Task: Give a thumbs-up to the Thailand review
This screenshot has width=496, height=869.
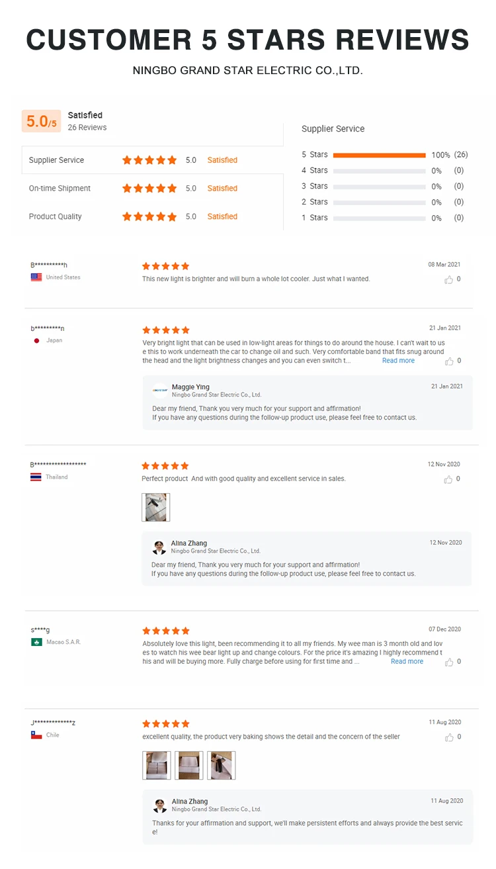Action: point(449,479)
